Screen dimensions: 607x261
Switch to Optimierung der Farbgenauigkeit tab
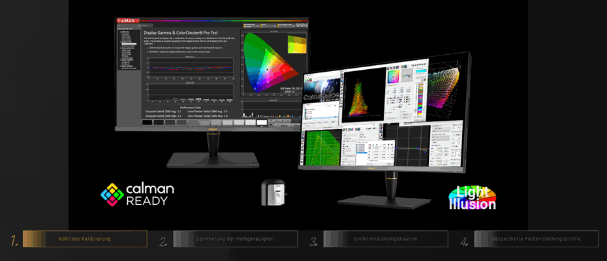coord(235,239)
